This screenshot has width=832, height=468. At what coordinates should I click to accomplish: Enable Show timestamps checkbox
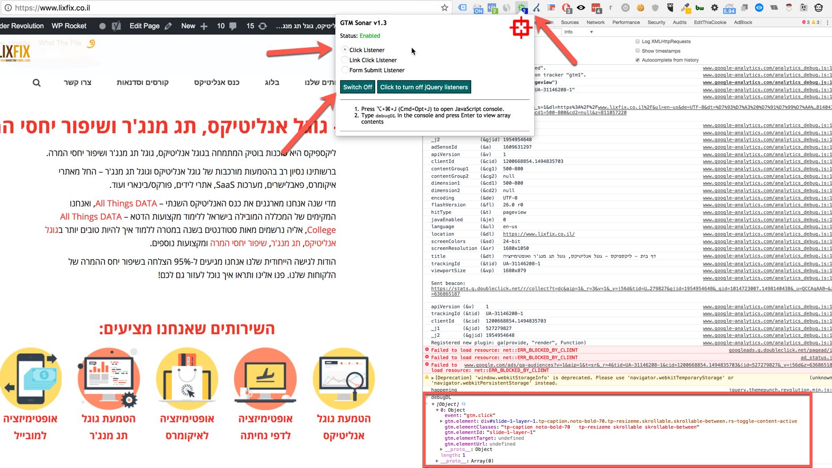click(637, 51)
